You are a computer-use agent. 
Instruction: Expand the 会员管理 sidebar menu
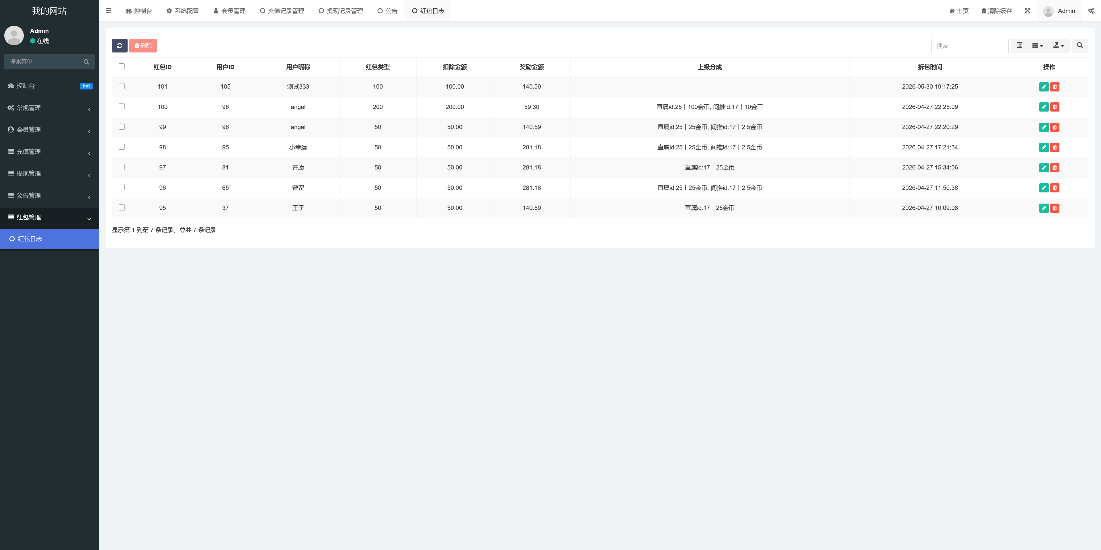tap(50, 130)
